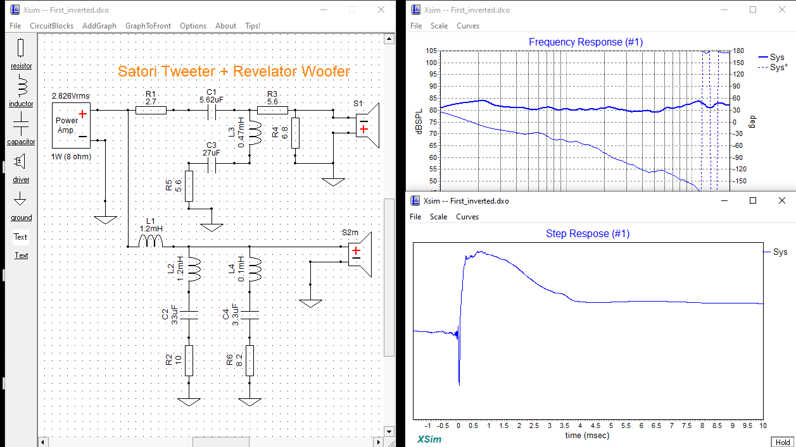
Task: Open Scale menu in Step Response window
Action: coord(439,217)
